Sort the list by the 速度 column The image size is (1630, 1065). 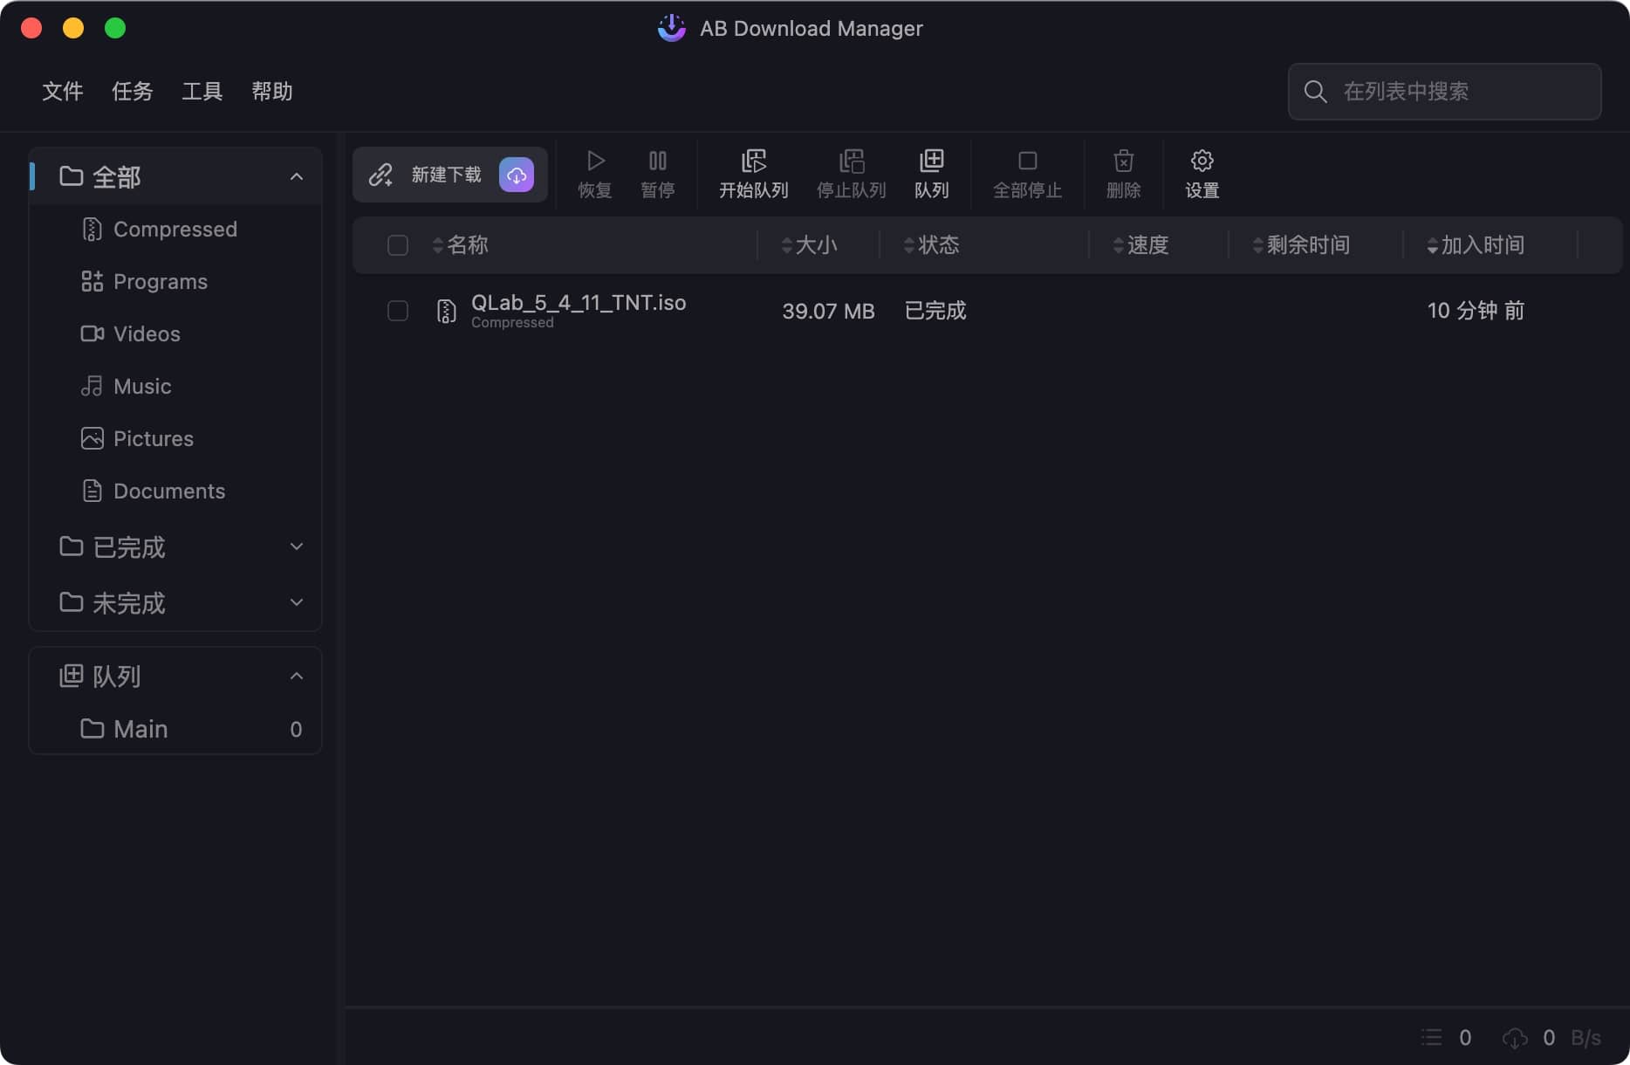1141,245
